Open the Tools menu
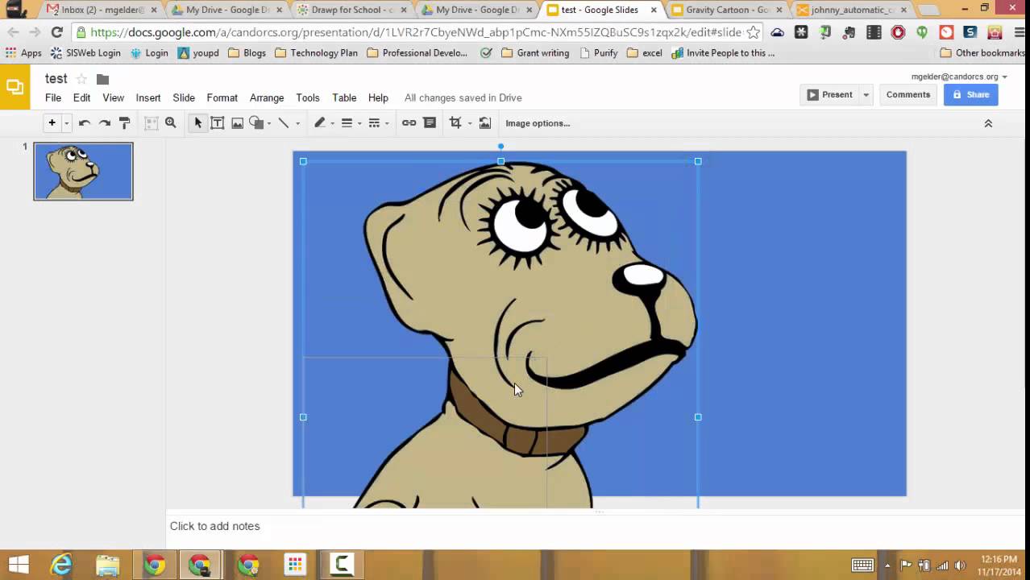Viewport: 1030px width, 580px height. click(308, 97)
